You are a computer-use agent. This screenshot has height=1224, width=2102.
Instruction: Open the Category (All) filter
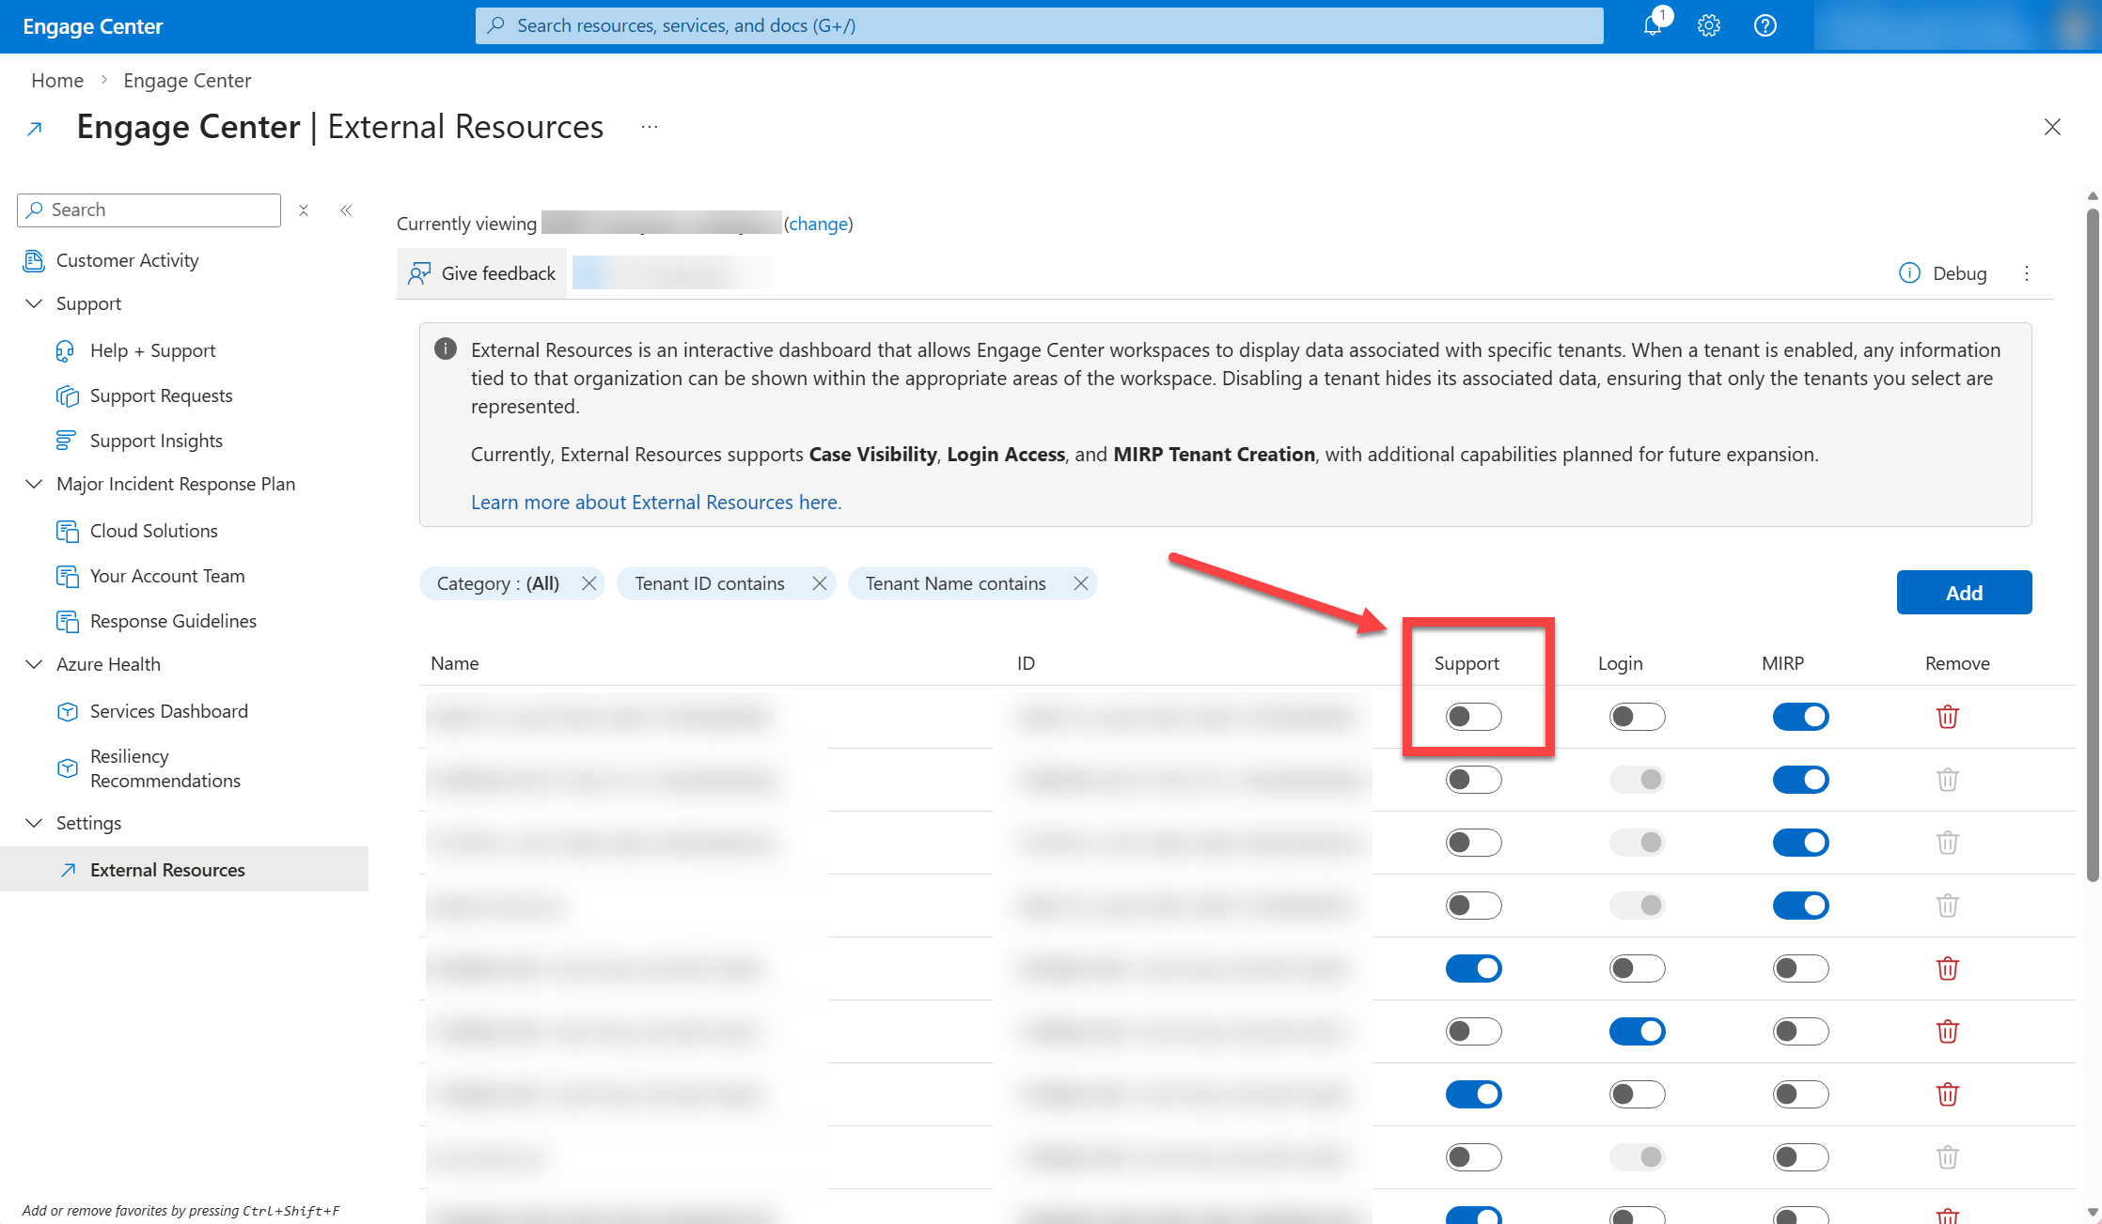tap(498, 583)
